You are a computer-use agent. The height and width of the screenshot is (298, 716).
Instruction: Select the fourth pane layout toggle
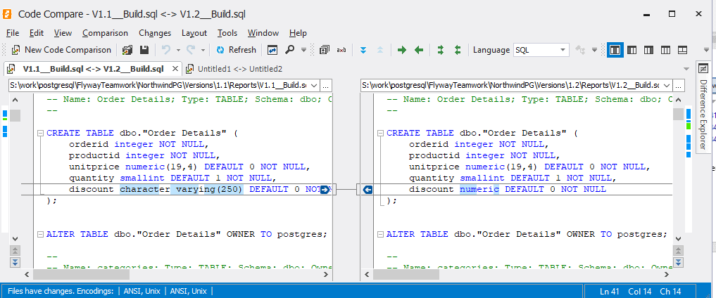pyautogui.click(x=666, y=50)
